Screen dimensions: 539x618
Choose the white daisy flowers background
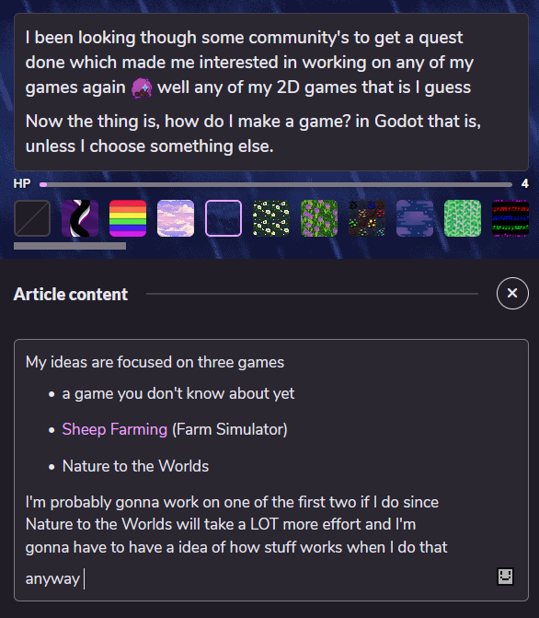(271, 218)
